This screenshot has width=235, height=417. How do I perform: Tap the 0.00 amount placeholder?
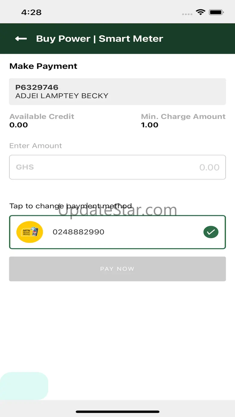pyautogui.click(x=209, y=167)
